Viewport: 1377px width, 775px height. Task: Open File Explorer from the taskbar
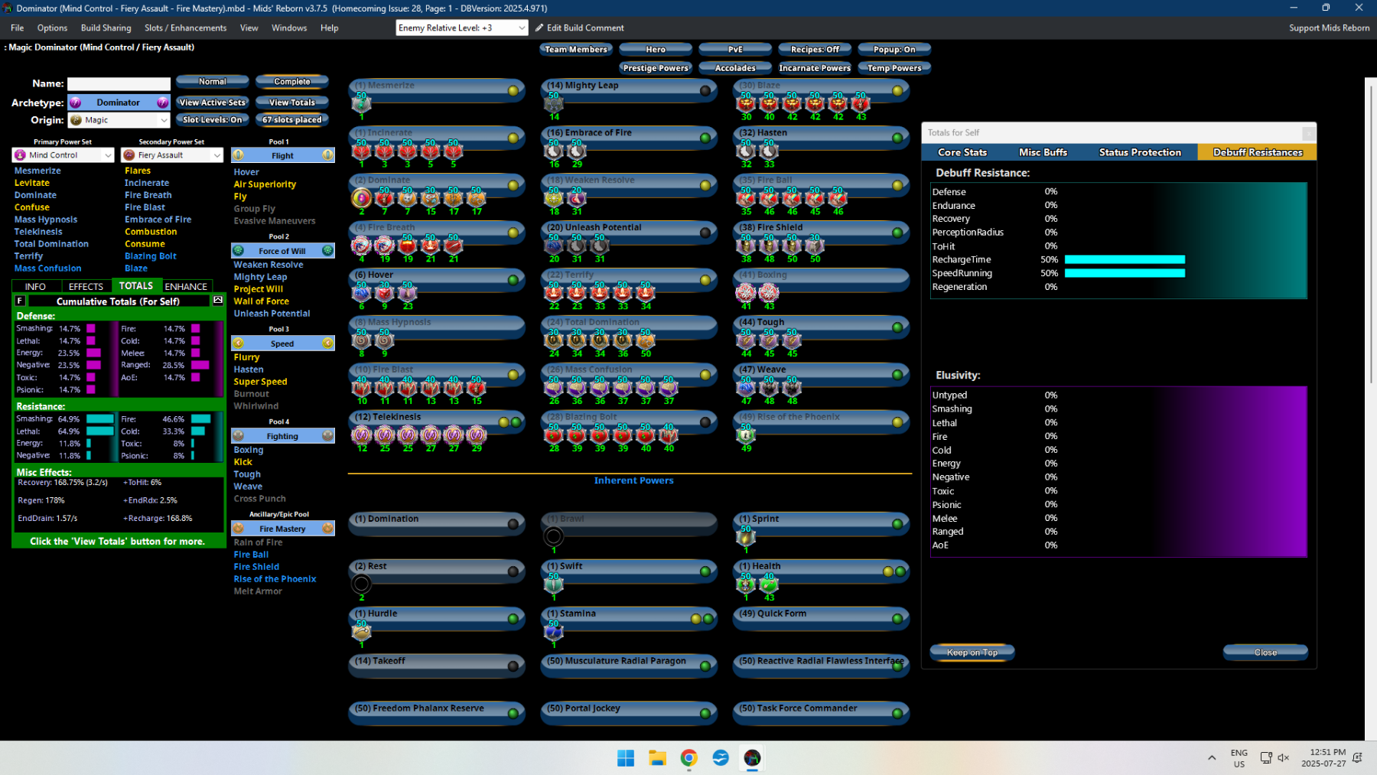tap(657, 757)
